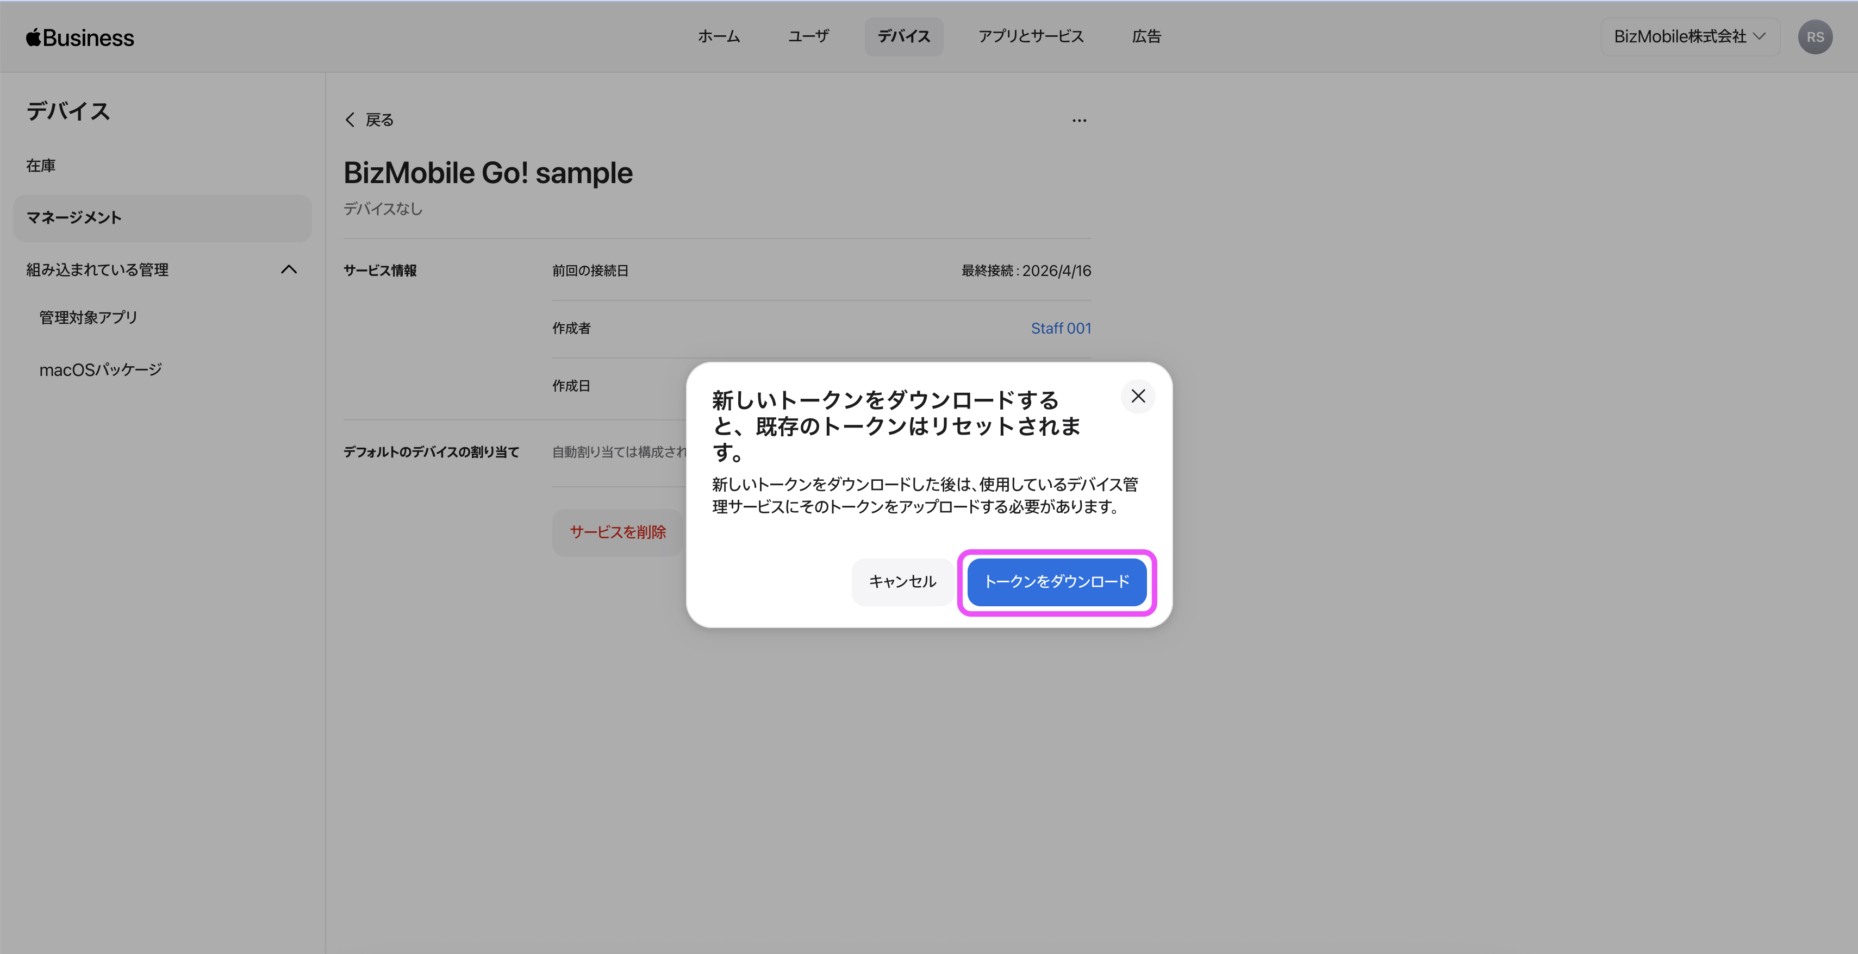Open the BizMobile株式会社 organization dropdown
The image size is (1858, 954).
tap(1689, 37)
